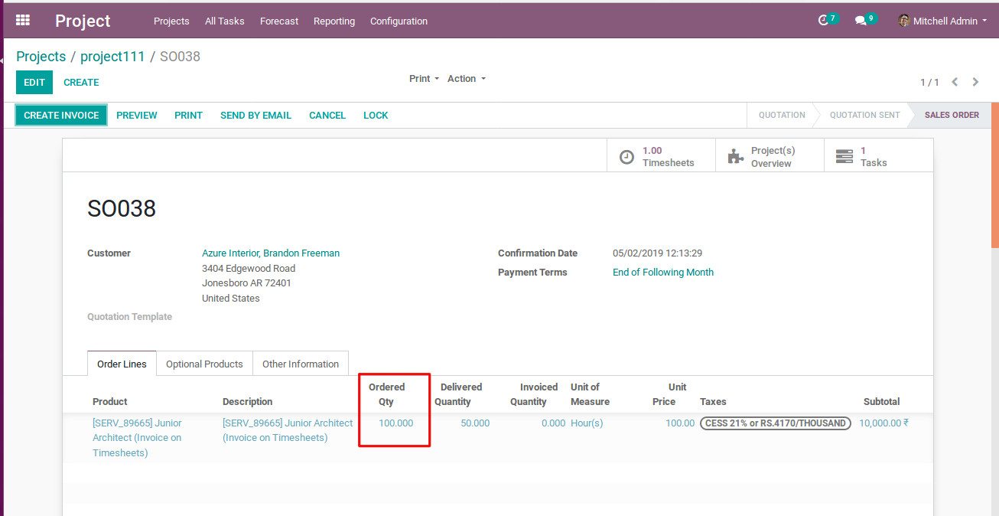The height and width of the screenshot is (516, 999).
Task: Click CREATE INVOICE button
Action: (x=61, y=116)
